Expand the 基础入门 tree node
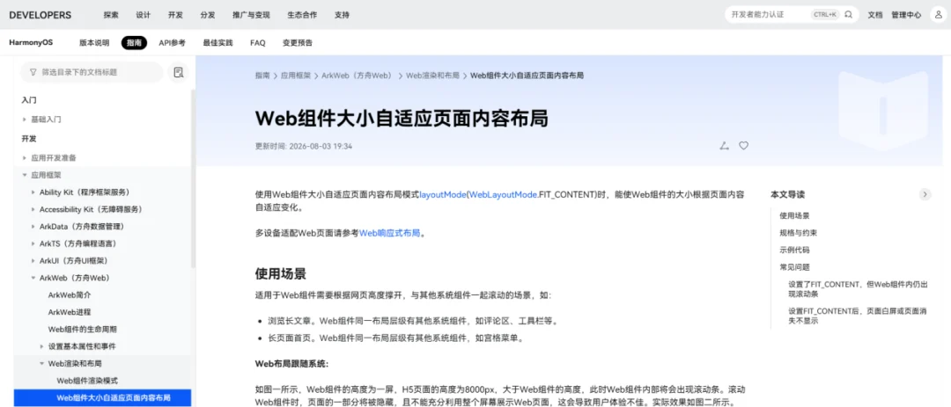This screenshot has width=951, height=407. (25, 120)
